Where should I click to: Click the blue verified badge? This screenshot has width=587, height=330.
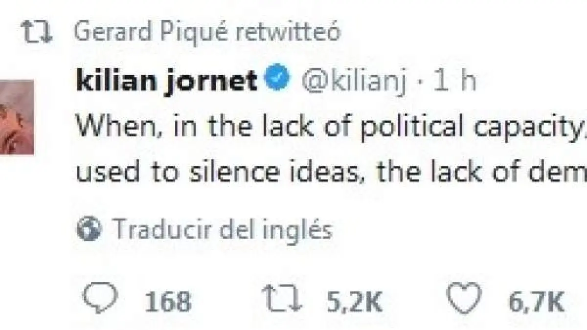(278, 79)
